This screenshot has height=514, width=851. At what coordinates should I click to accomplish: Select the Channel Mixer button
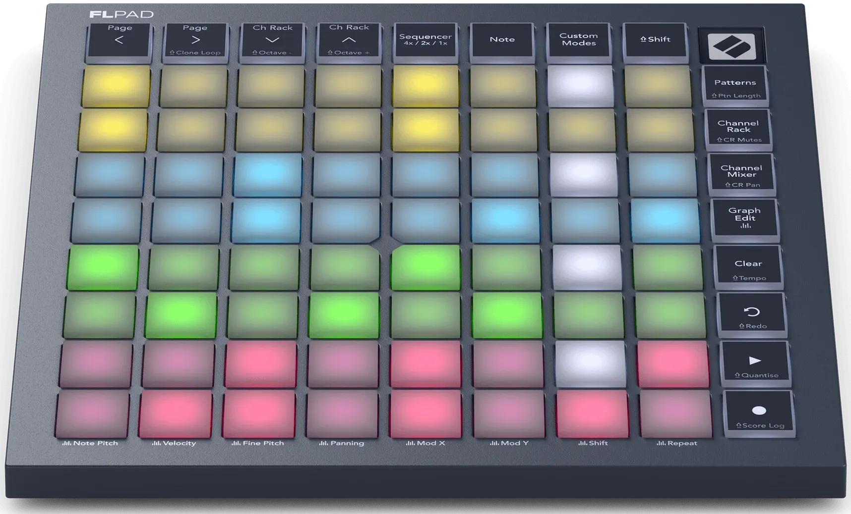(x=742, y=174)
